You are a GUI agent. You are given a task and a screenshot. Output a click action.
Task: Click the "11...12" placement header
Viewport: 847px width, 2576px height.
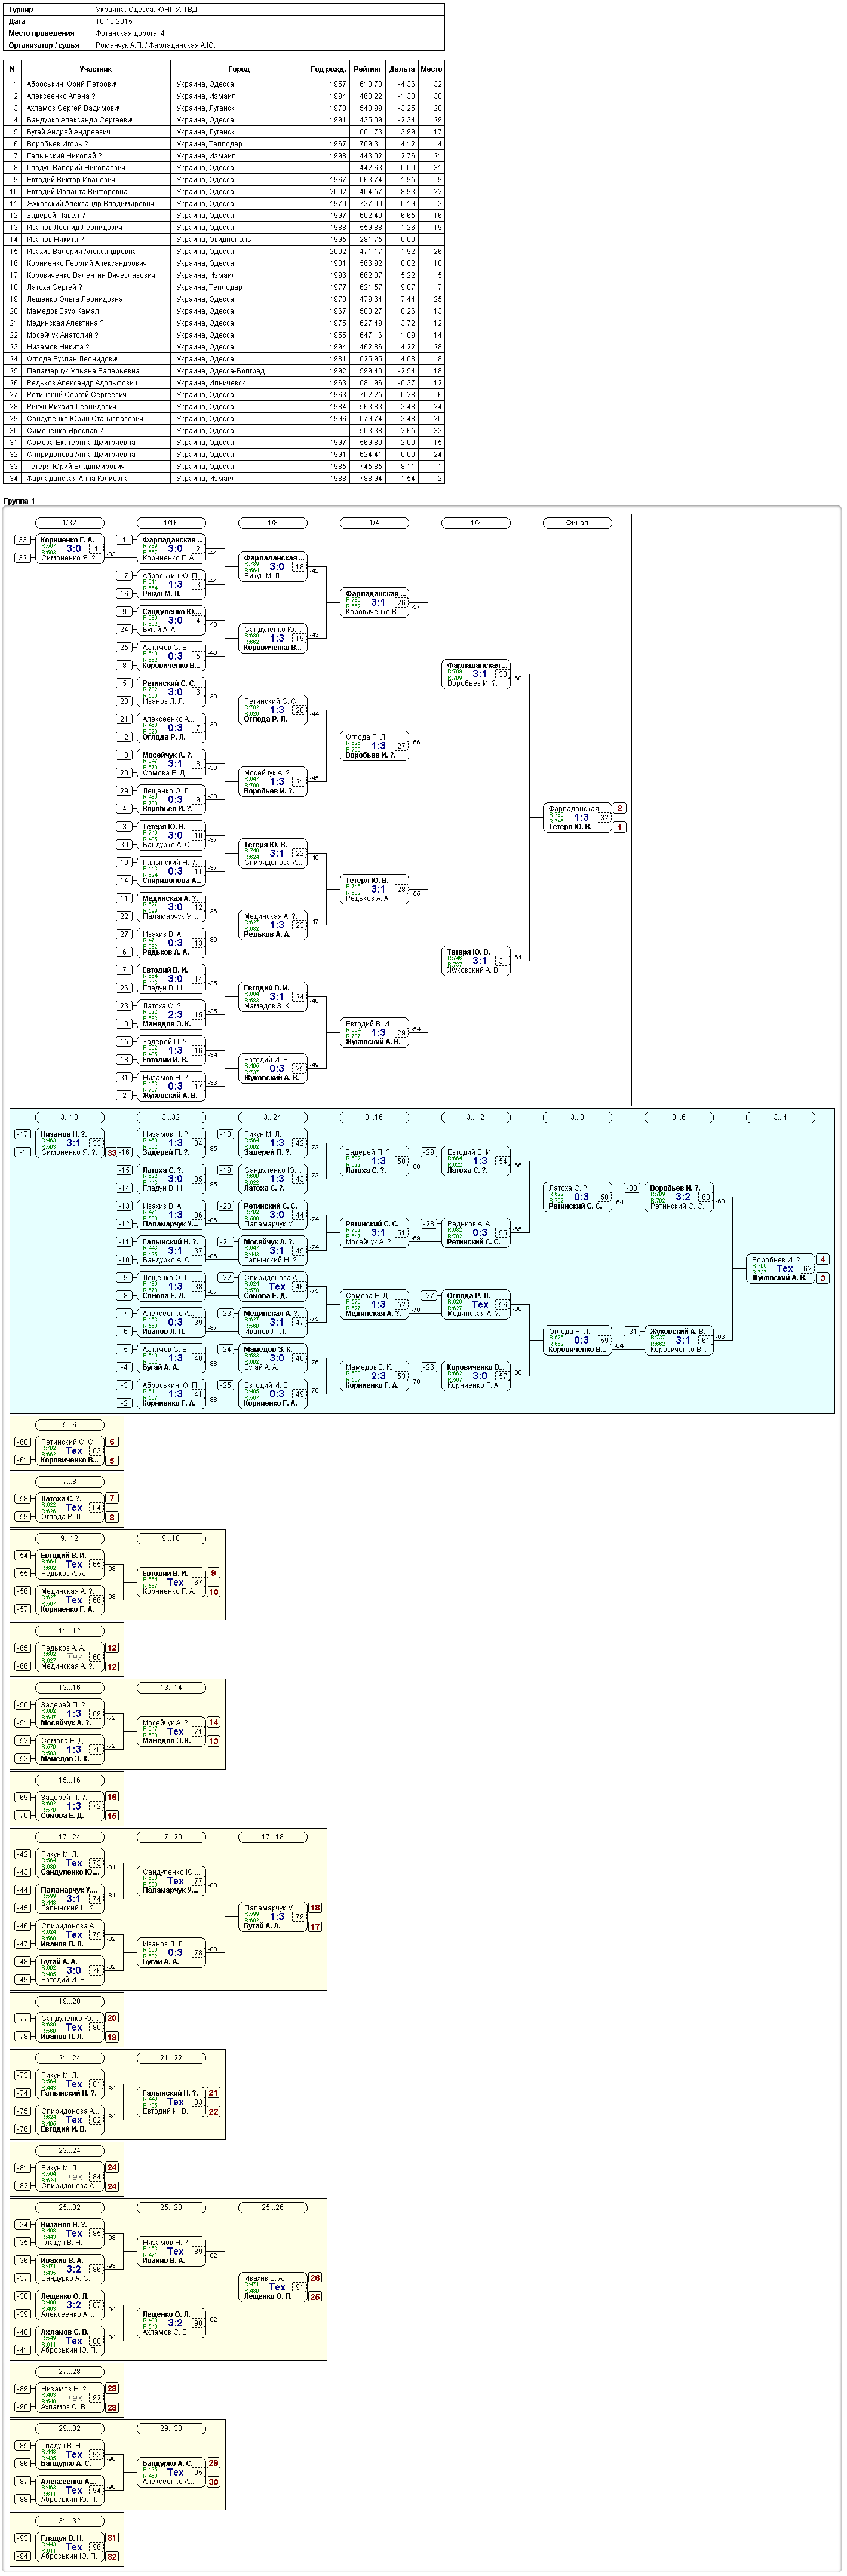[69, 1631]
